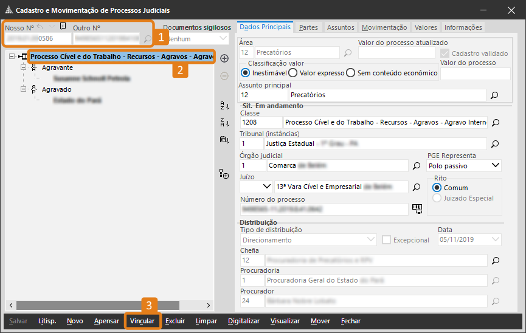Viewport: 526px width, 333px height.
Task: Open Tribunal (instâncias) search icon
Action: (x=495, y=144)
